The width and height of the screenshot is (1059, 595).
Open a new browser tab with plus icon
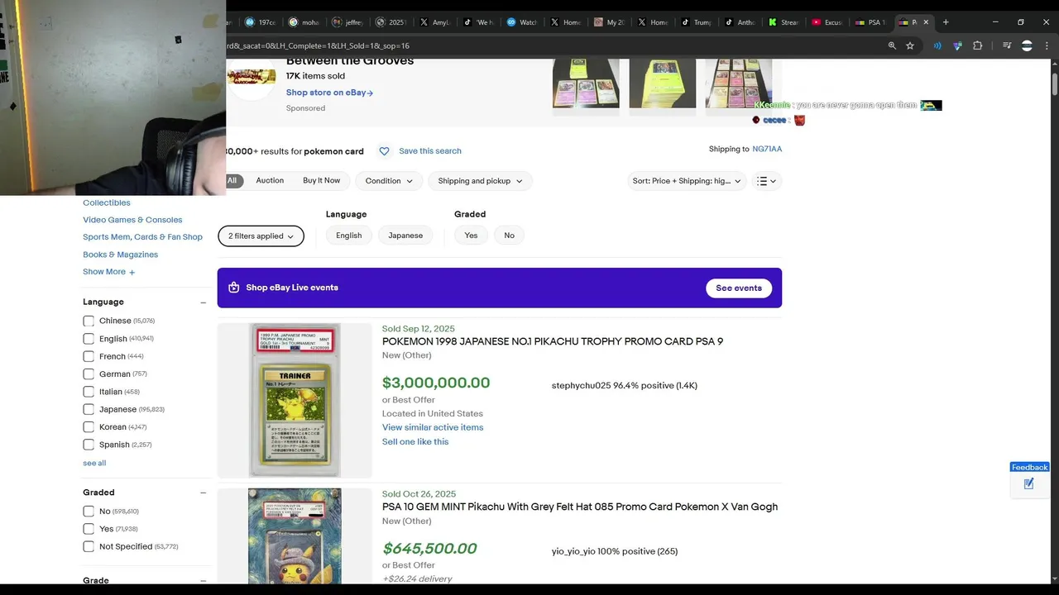(x=946, y=22)
